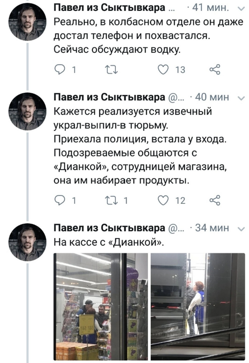The height and width of the screenshot is (363, 249).
Task: Like the tweet with 13 likes
Action: point(163,70)
